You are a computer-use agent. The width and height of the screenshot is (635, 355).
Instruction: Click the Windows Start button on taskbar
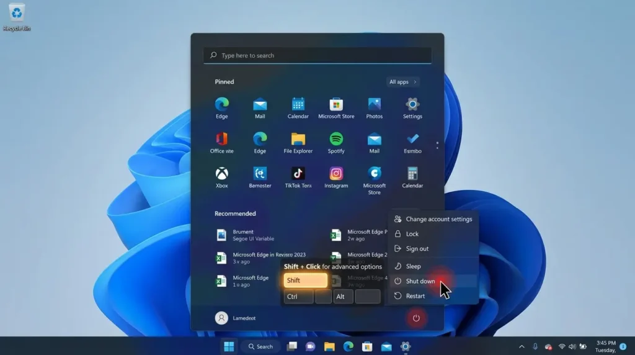coord(229,346)
